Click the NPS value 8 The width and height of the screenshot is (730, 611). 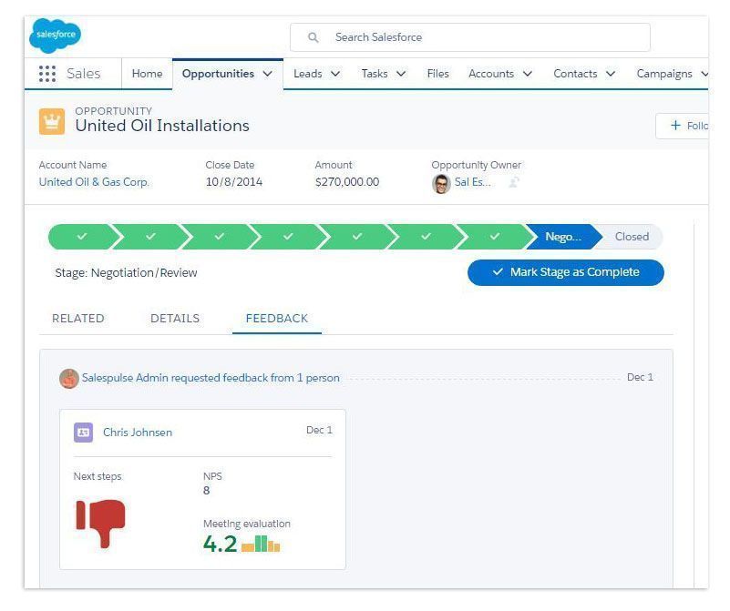point(206,491)
